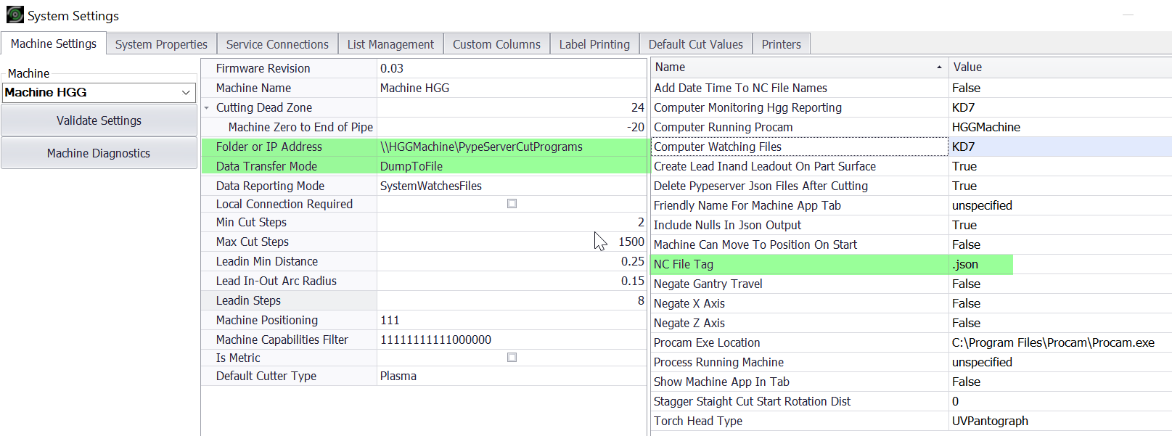This screenshot has height=436, width=1172.
Task: Select the Firmware Revision value 0.03
Action: point(512,68)
